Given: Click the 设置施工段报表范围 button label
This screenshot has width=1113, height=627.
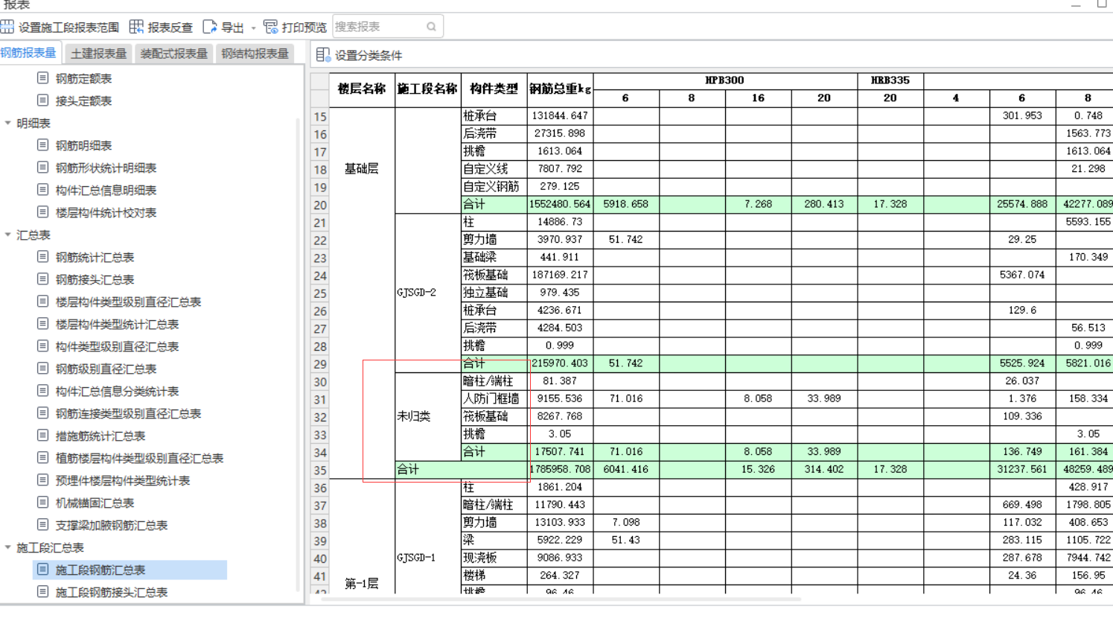Looking at the screenshot, I should 68,28.
